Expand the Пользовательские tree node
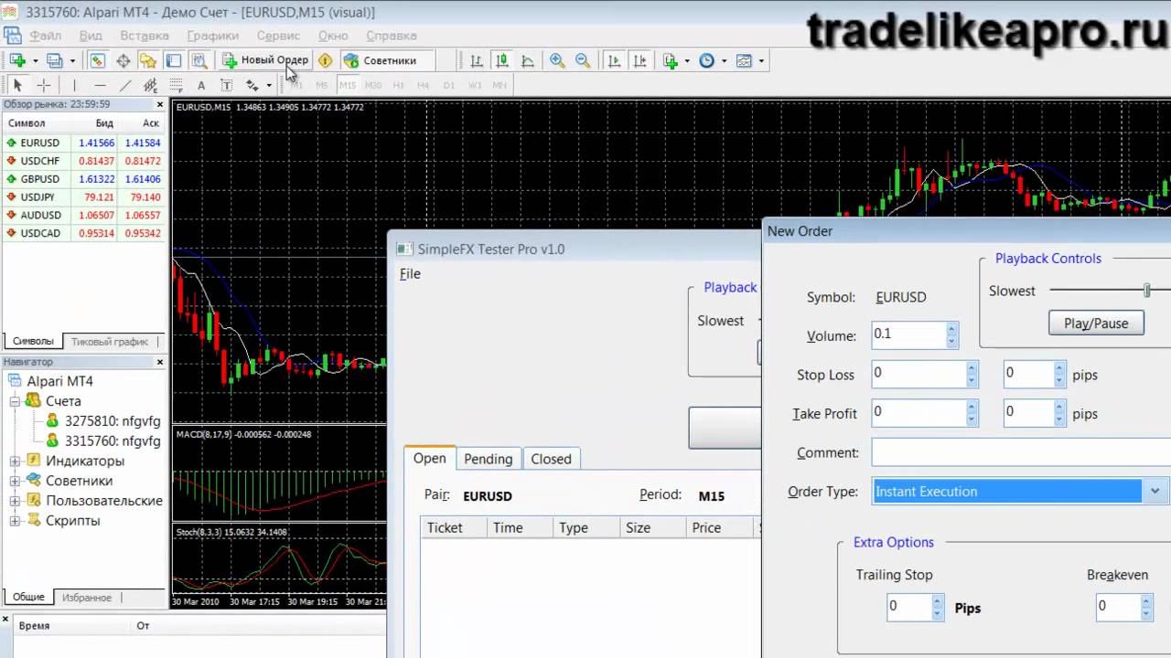The image size is (1171, 658). [15, 501]
